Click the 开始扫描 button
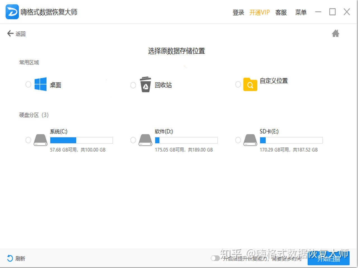358x268 pixels. tap(328, 259)
